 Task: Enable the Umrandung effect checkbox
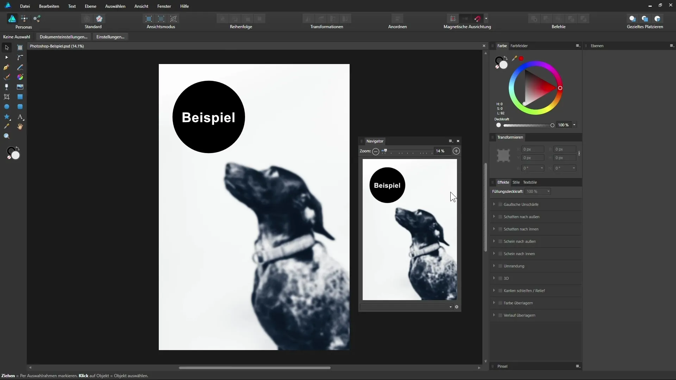point(500,266)
